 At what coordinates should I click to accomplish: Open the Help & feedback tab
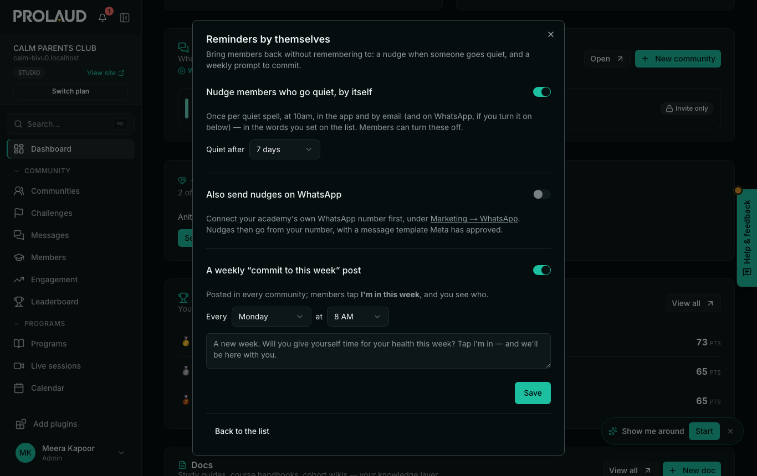(x=747, y=238)
